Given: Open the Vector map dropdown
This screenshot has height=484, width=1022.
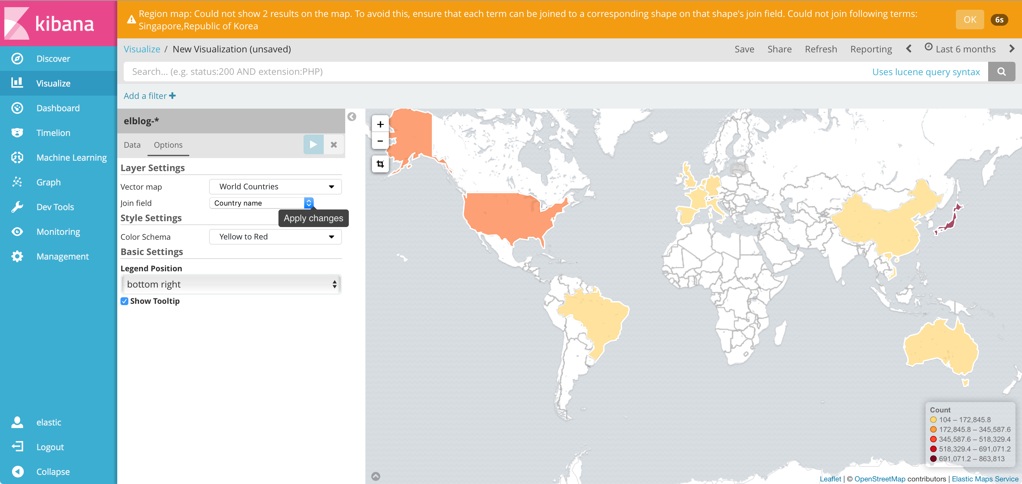Looking at the screenshot, I should click(x=275, y=186).
